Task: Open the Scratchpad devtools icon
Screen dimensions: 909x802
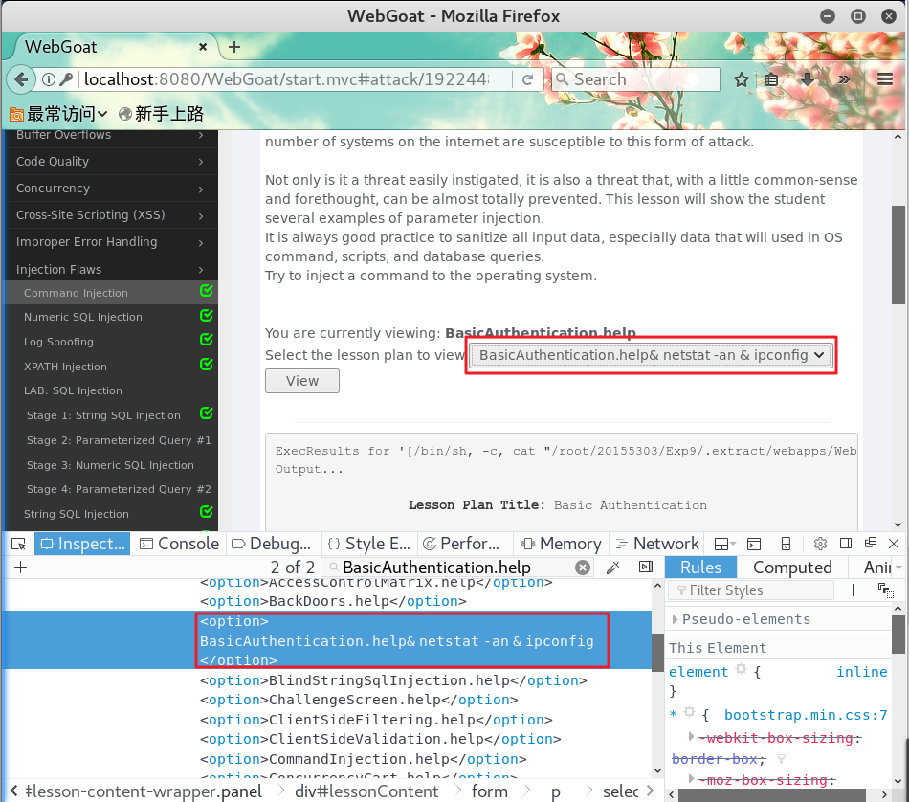Action: (x=754, y=544)
